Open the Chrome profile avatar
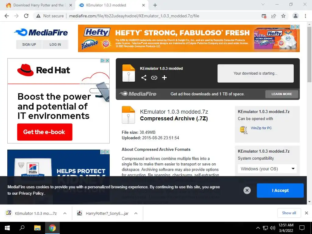The width and height of the screenshot is (312, 234). [x=296, y=16]
